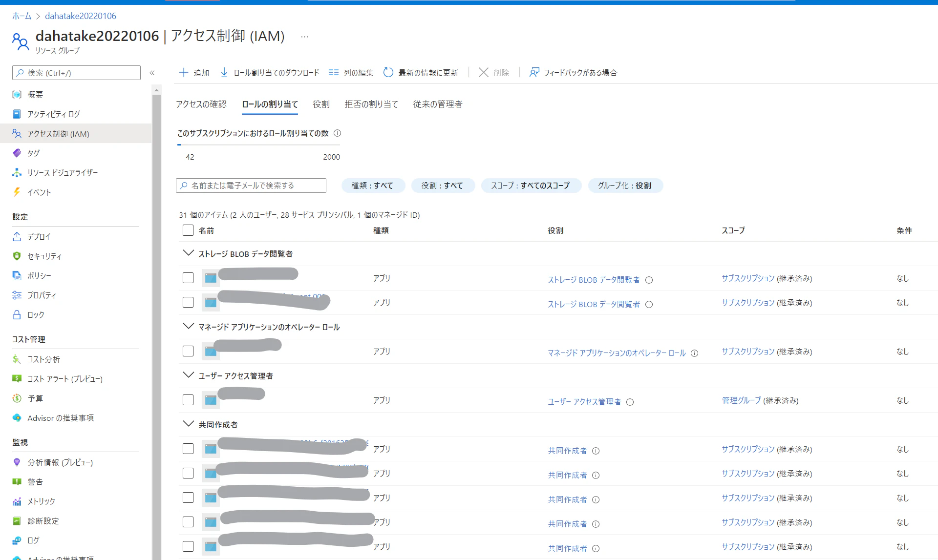Open the 管理グループ scope link

point(741,400)
